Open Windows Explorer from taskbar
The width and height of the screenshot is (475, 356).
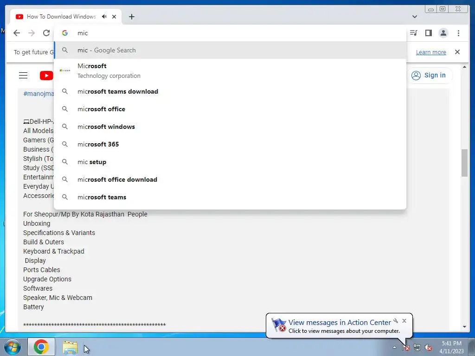click(70, 347)
